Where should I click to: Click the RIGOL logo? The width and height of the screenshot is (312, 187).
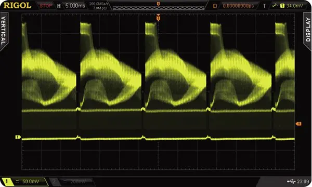[x=17, y=5]
